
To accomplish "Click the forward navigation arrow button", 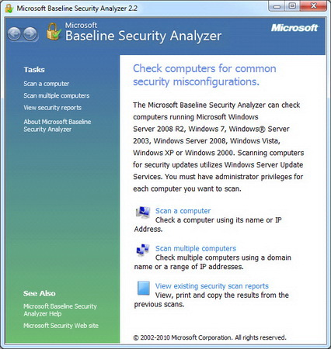I will [30, 34].
